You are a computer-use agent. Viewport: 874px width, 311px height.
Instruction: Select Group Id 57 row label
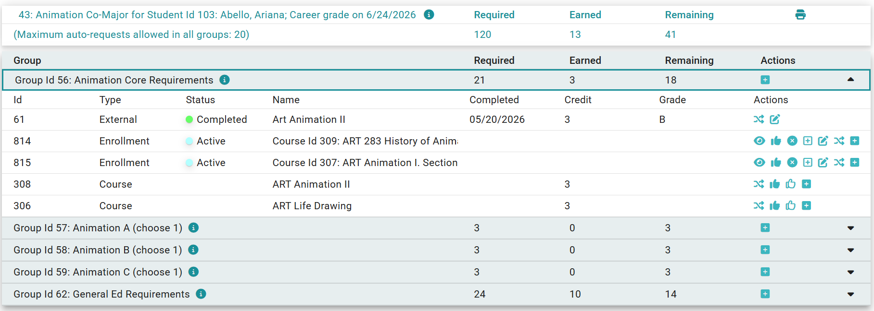click(98, 228)
